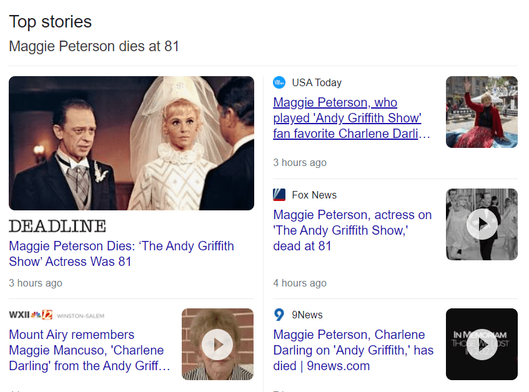This screenshot has height=392, width=529.
Task: Open 'Mount Airy remembers Maggie Mancuso' article
Action: click(x=89, y=350)
